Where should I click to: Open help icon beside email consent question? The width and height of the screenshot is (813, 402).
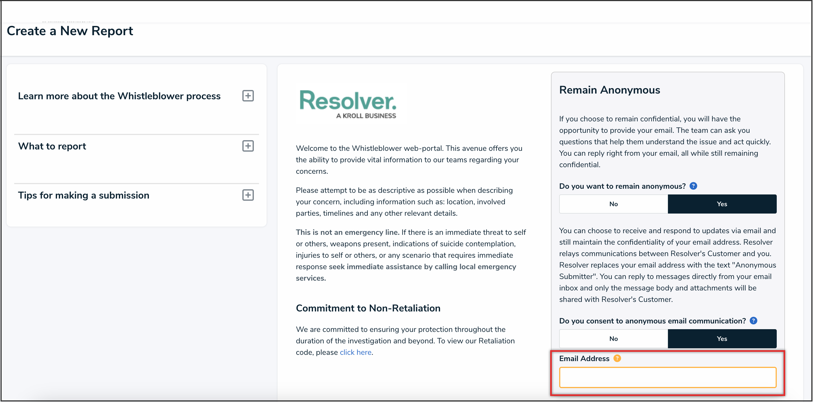click(753, 320)
